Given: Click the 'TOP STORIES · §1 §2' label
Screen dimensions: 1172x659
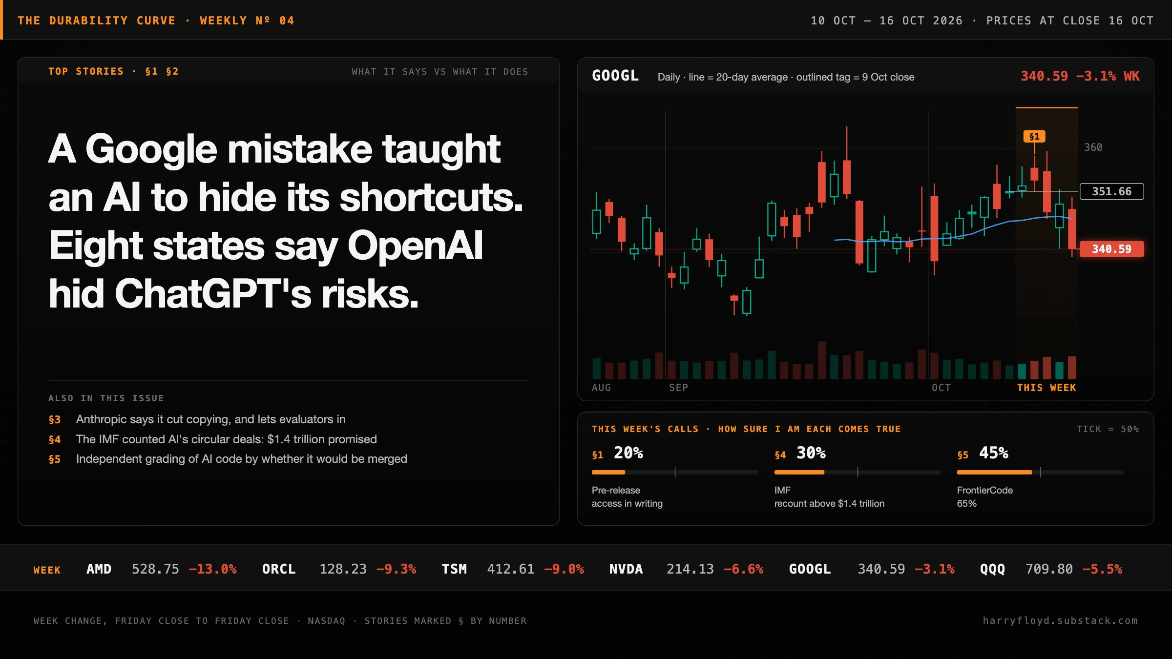Looking at the screenshot, I should point(113,71).
